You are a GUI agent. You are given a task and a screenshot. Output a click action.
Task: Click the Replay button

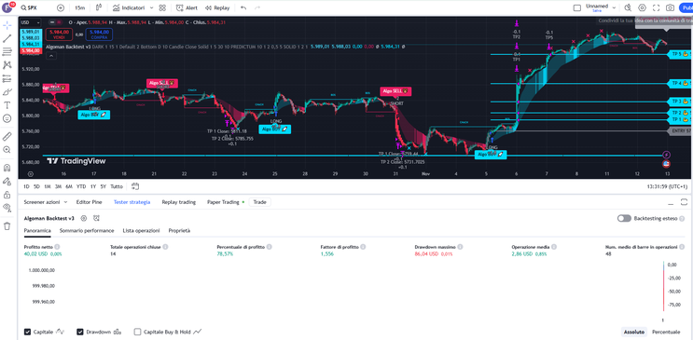pyautogui.click(x=217, y=8)
